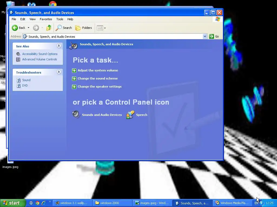Click the Windows flag logo in menu bar
Viewport: 277px width, 207px height.
click(x=218, y=19)
